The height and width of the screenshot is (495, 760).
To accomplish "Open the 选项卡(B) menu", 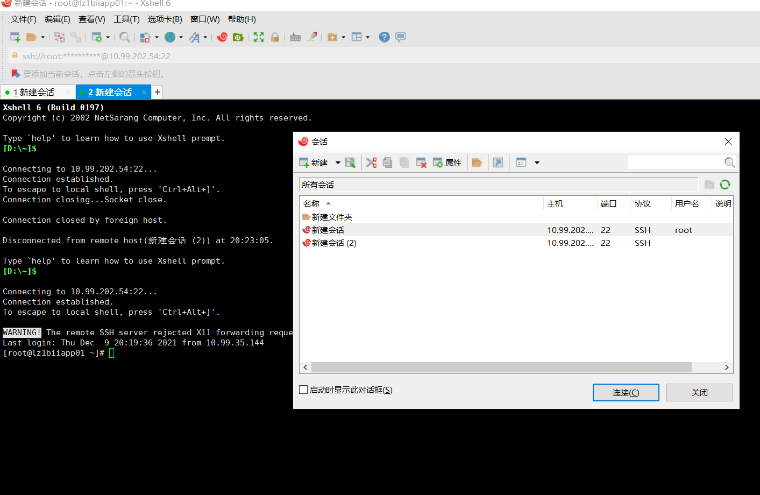I will click(165, 19).
